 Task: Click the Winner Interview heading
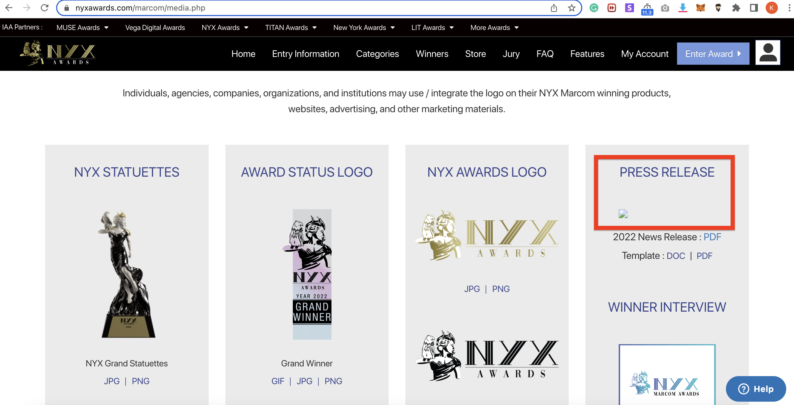(x=667, y=307)
